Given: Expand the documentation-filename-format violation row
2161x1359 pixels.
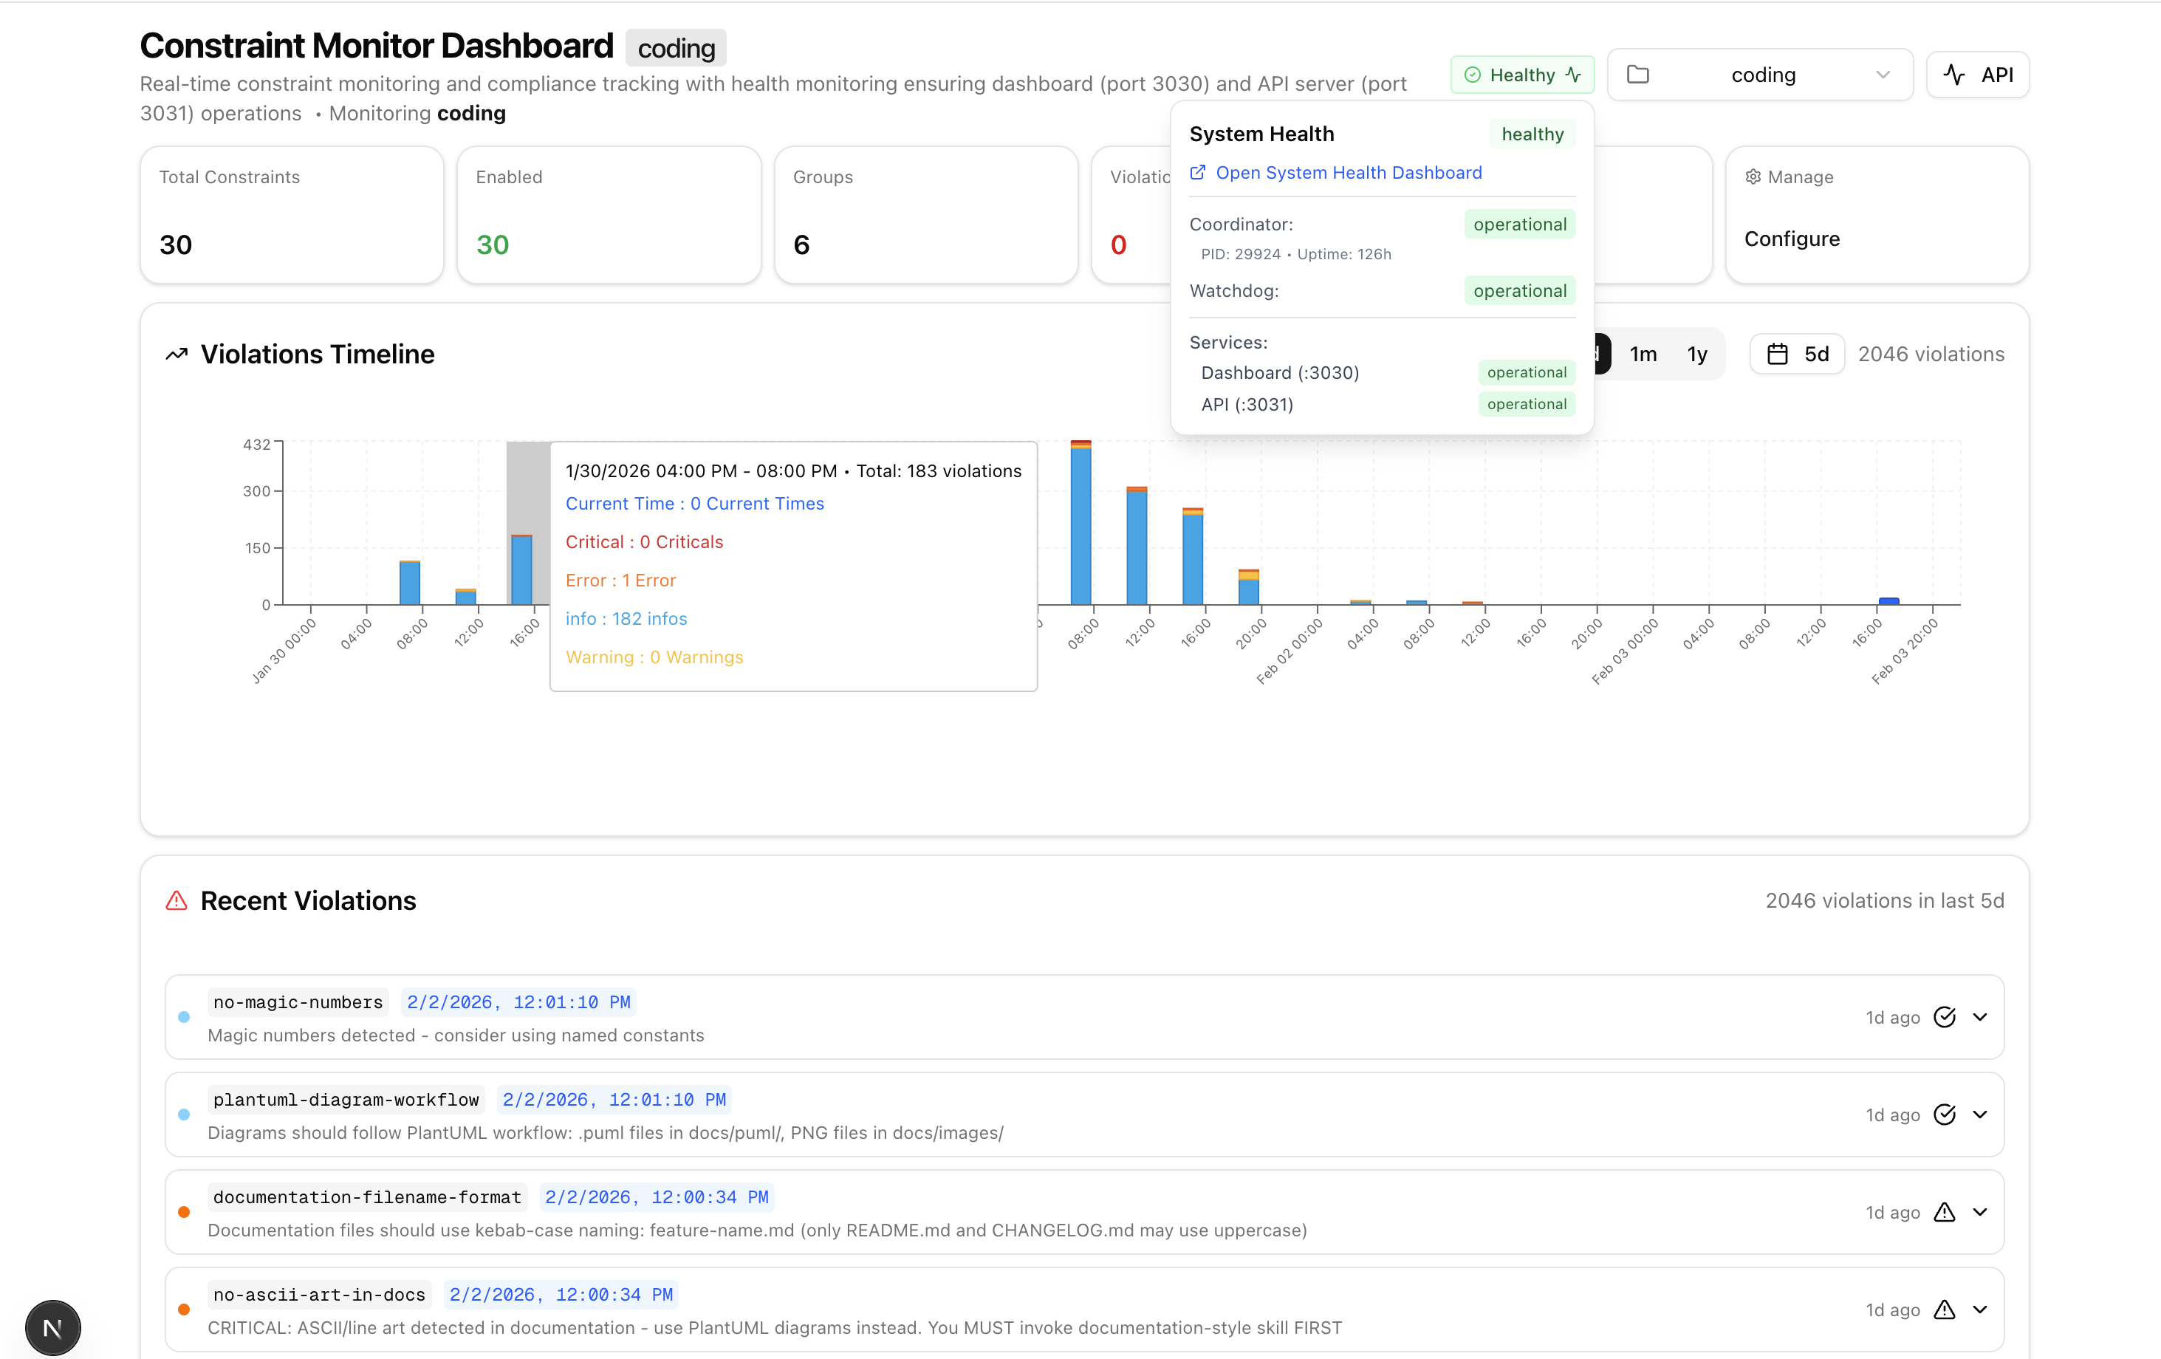Looking at the screenshot, I should click(x=1980, y=1213).
